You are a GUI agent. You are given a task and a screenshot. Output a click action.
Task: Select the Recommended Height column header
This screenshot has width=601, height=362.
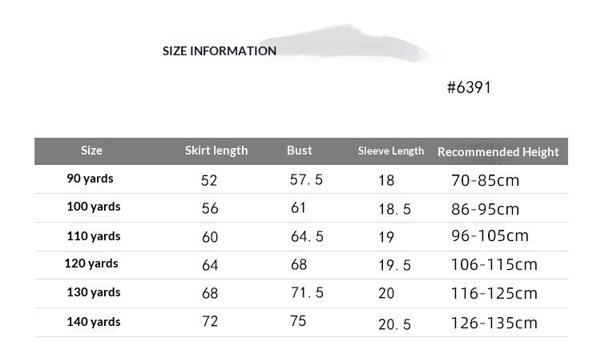tap(498, 152)
